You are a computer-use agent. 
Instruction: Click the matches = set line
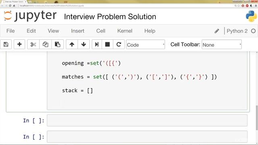(x=139, y=77)
